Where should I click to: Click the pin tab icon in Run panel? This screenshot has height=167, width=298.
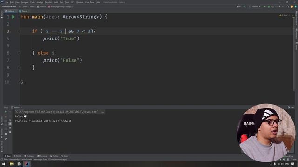[x=6, y=139]
